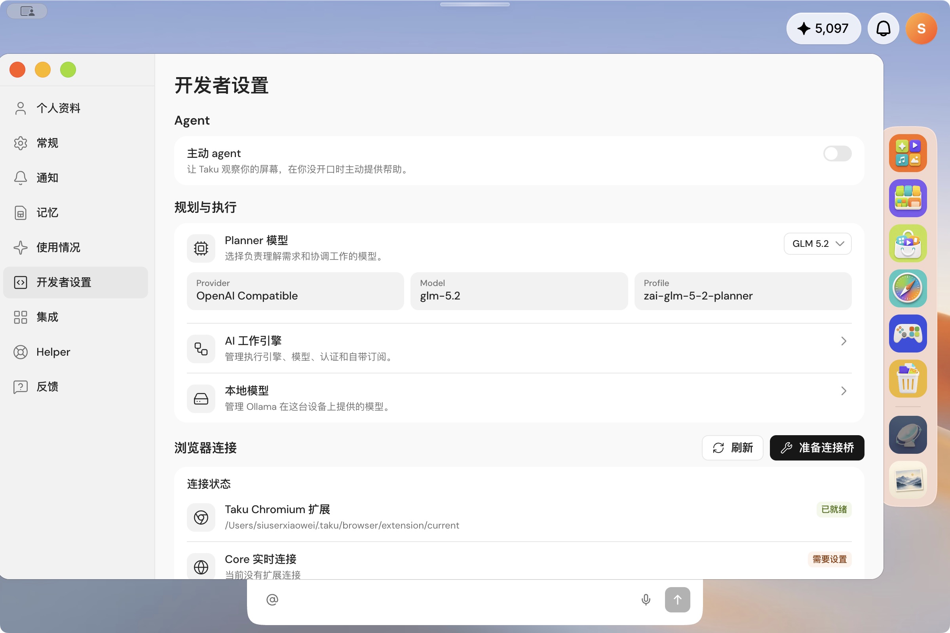Viewport: 950px width, 633px height.
Task: Click the 常规 gear icon
Action: [x=20, y=143]
